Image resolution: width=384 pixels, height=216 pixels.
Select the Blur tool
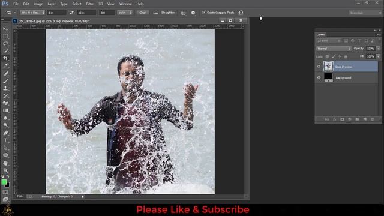(5, 118)
